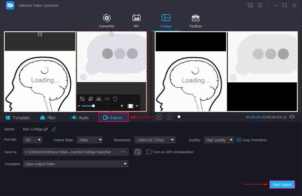
Task: Open the Filter tab
Action: click(48, 117)
